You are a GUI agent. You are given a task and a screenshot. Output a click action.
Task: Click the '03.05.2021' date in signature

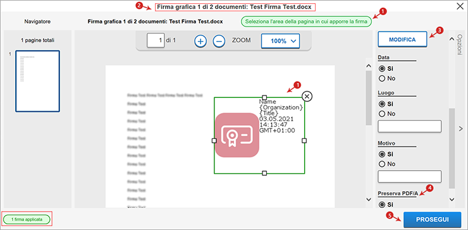[x=276, y=119]
